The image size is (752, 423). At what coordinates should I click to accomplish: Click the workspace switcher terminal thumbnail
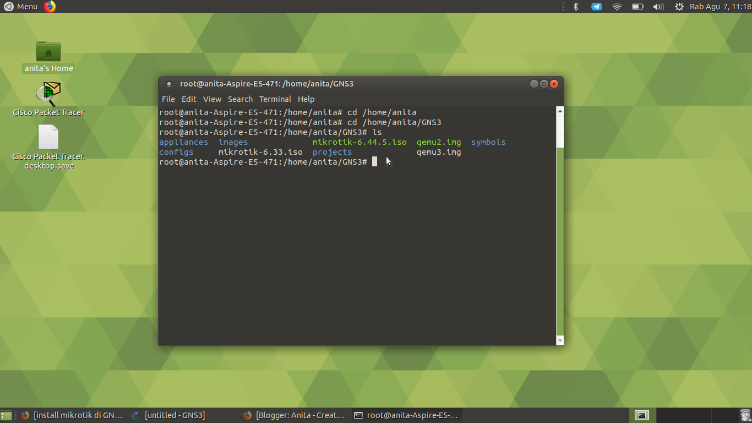(x=641, y=415)
